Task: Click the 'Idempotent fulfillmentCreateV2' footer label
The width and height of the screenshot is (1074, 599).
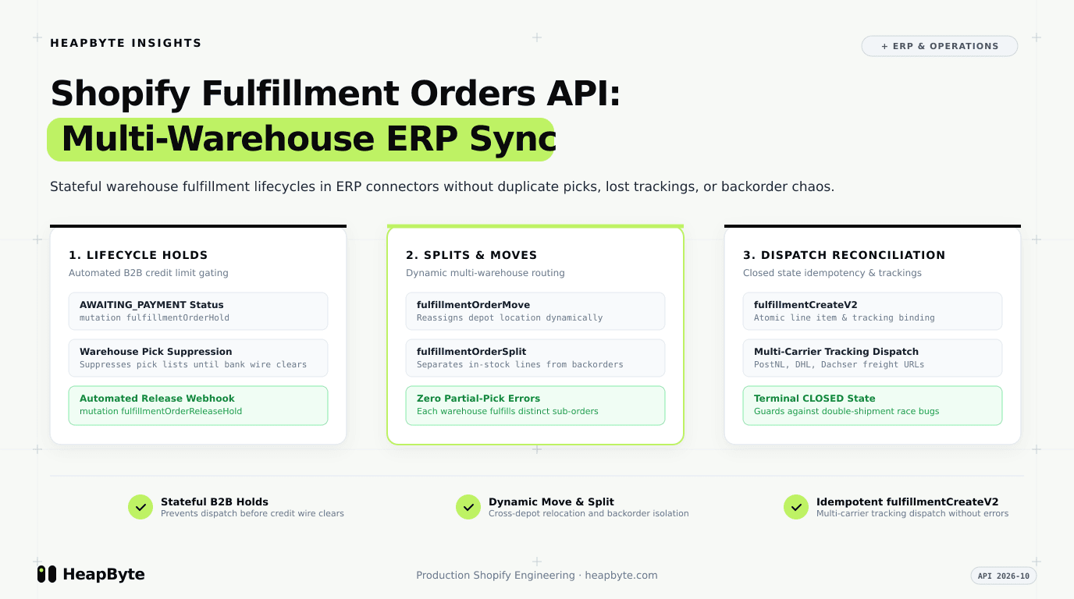Action: 908,502
